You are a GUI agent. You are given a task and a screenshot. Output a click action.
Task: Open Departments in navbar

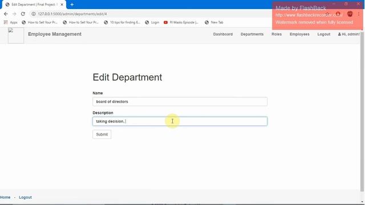[252, 34]
